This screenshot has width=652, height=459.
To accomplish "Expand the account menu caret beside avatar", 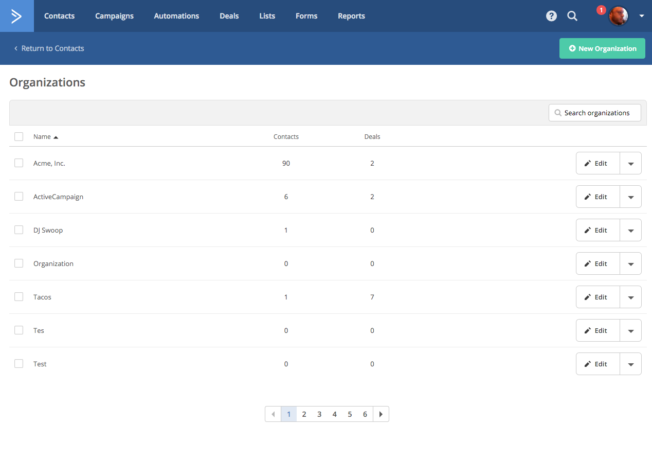I will (x=642, y=16).
